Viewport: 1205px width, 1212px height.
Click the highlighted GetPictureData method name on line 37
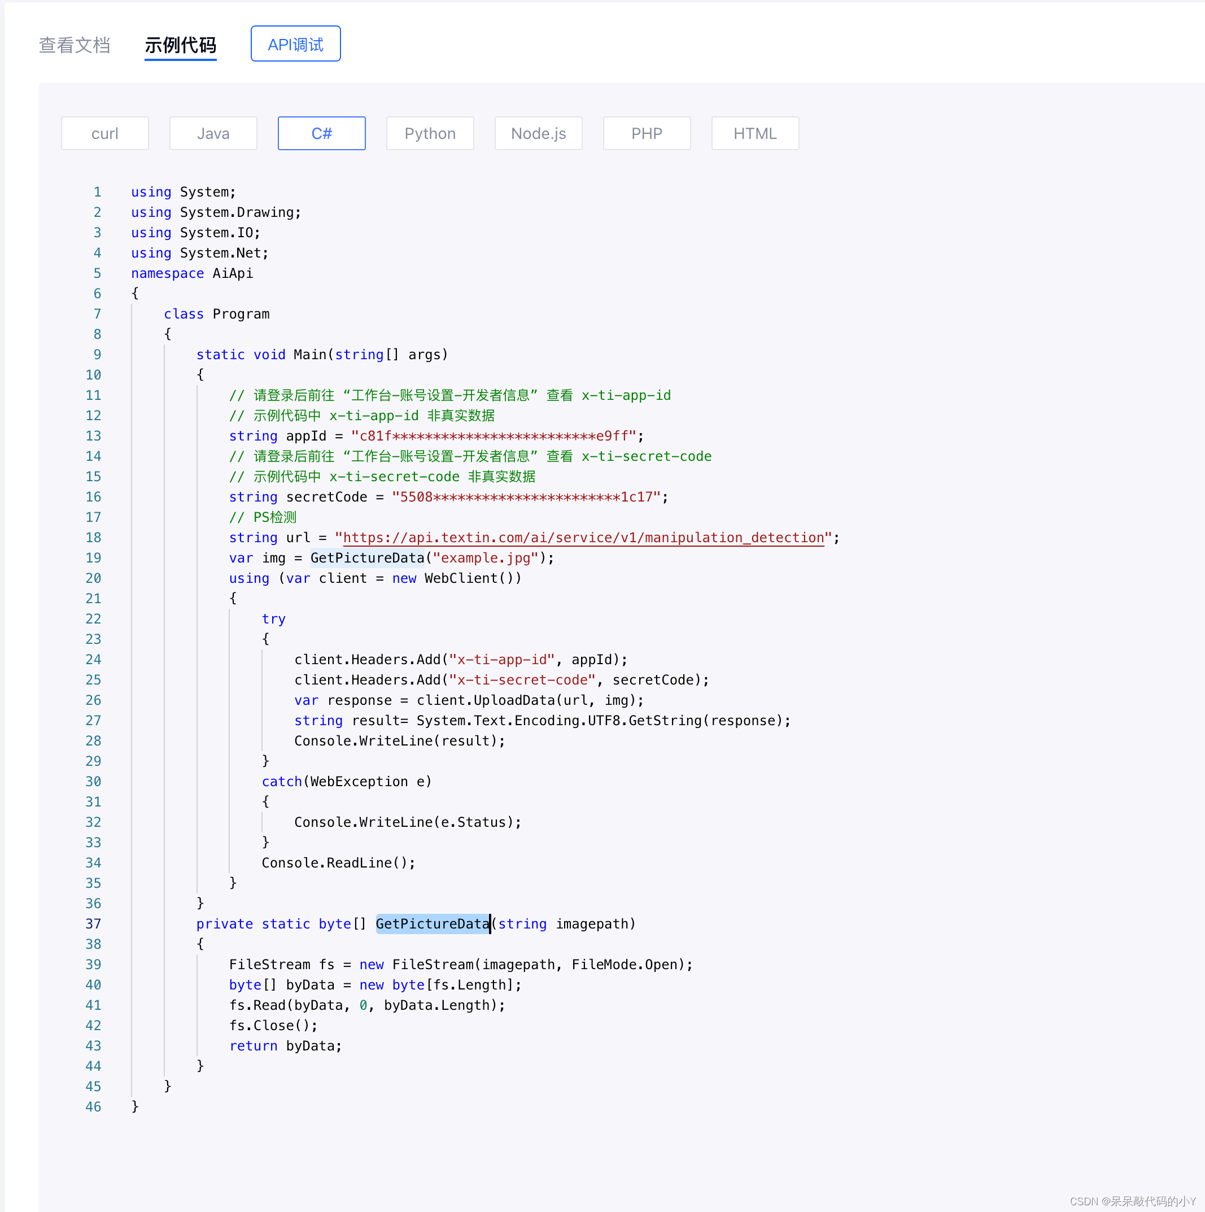[433, 924]
